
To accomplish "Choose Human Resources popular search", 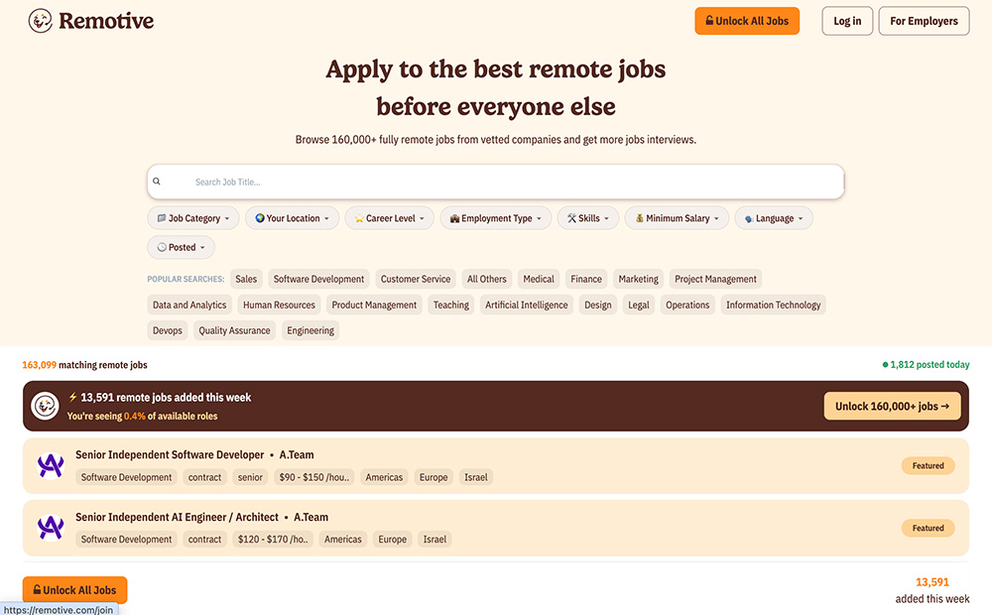I will [279, 305].
